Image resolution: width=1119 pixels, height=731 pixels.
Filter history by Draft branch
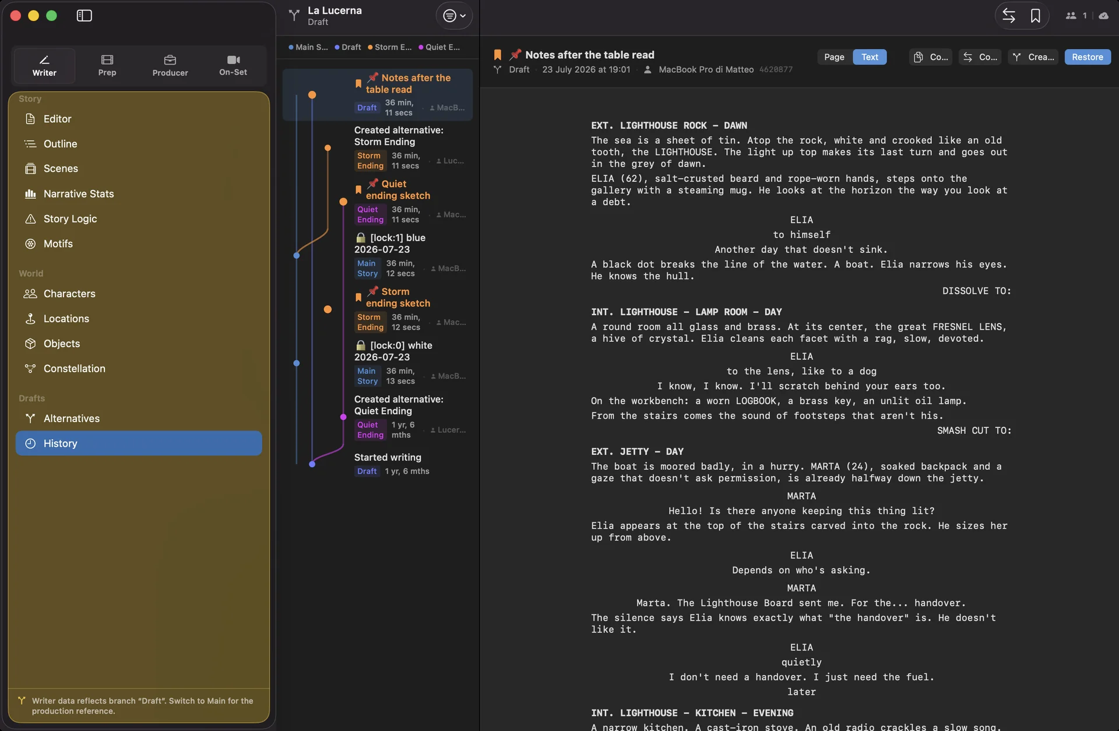click(348, 47)
